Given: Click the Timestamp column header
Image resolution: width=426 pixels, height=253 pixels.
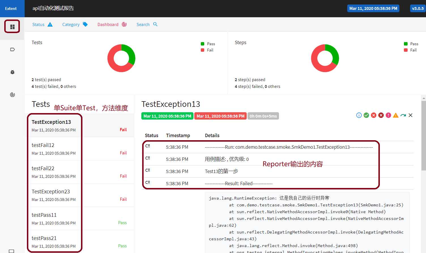Looking at the screenshot, I should click(x=178, y=135).
